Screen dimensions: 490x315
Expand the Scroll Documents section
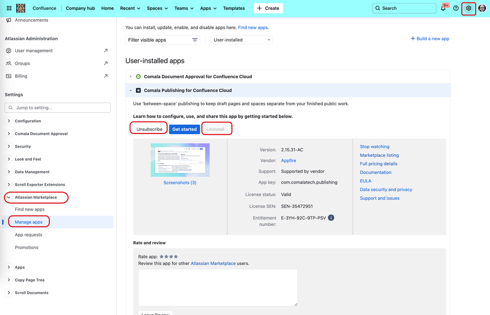(9, 293)
